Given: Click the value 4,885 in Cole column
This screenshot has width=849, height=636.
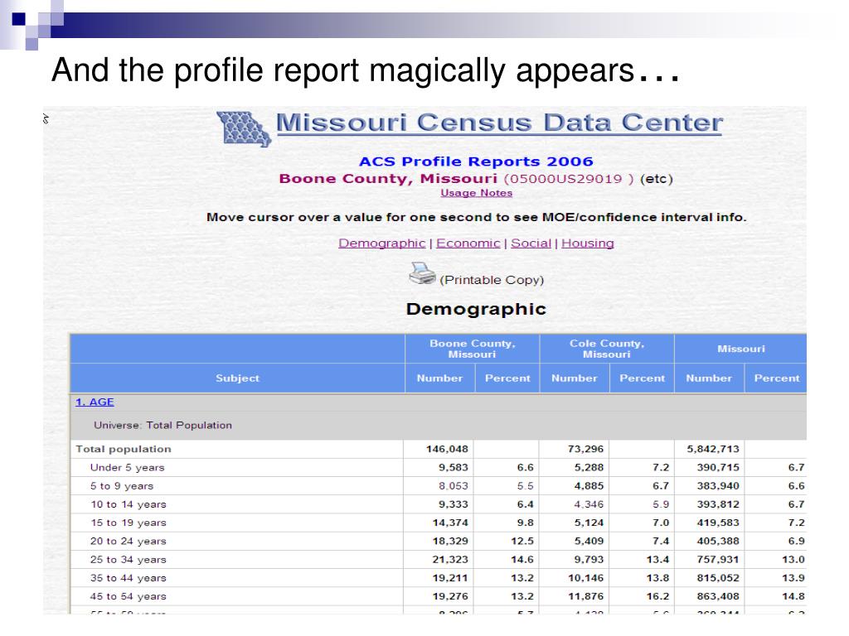Looking at the screenshot, I should coord(589,485).
